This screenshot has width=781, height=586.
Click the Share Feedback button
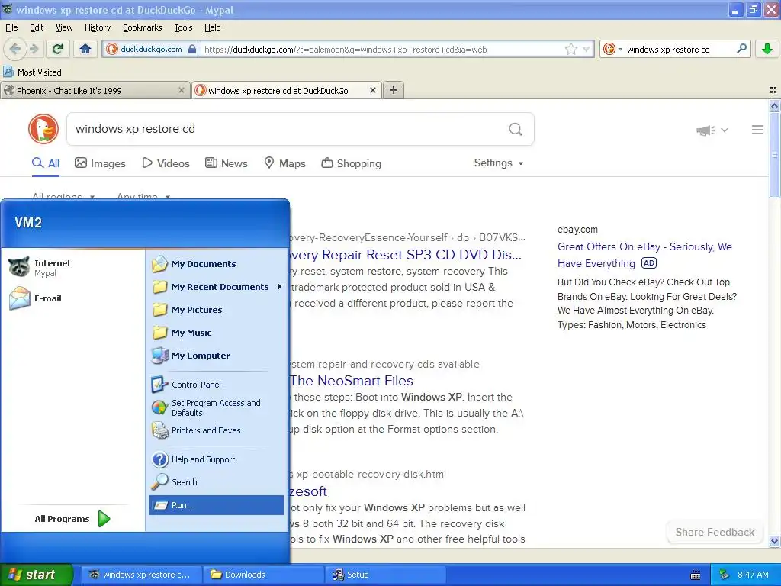[715, 532]
